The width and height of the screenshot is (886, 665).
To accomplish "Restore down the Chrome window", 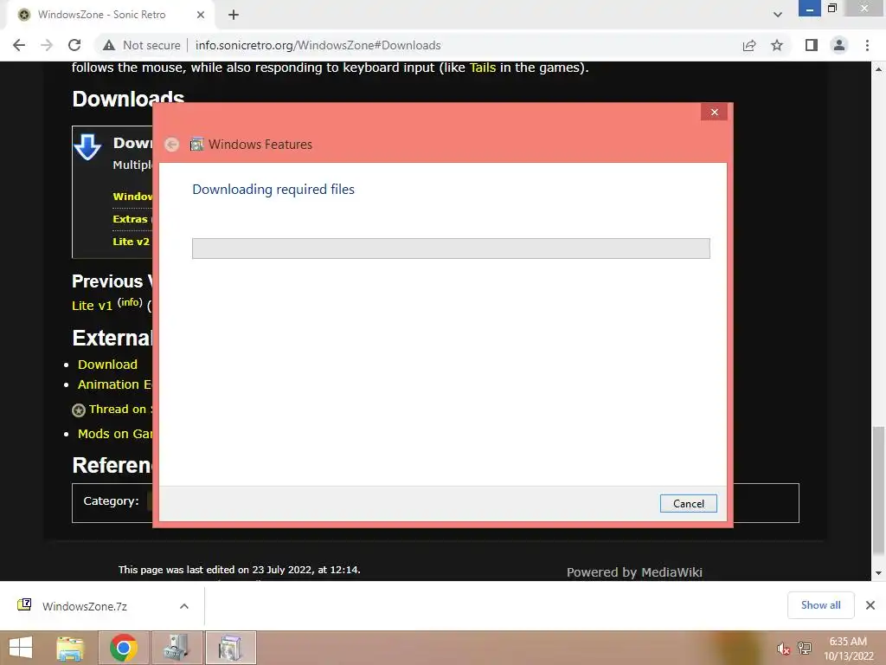I will coord(831,8).
